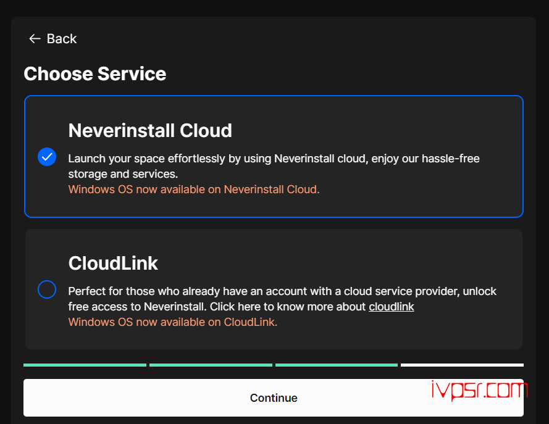Click the CloudLink heading
The width and height of the screenshot is (549, 424).
pyautogui.click(x=113, y=263)
